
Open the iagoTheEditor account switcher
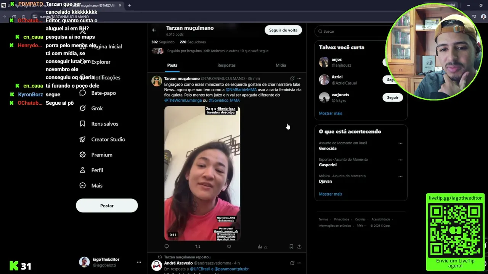click(110, 262)
